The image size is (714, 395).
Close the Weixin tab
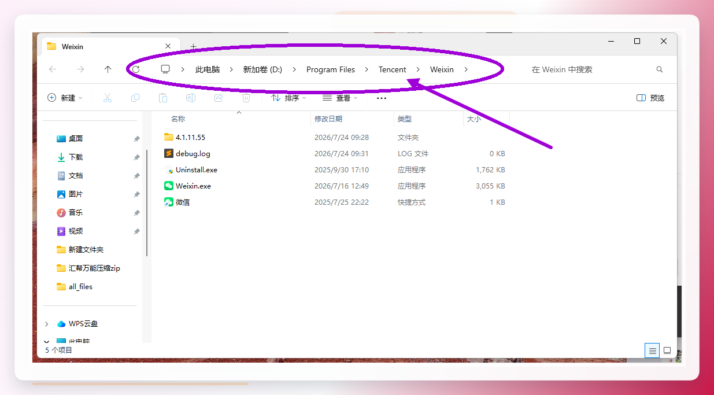[x=168, y=46]
